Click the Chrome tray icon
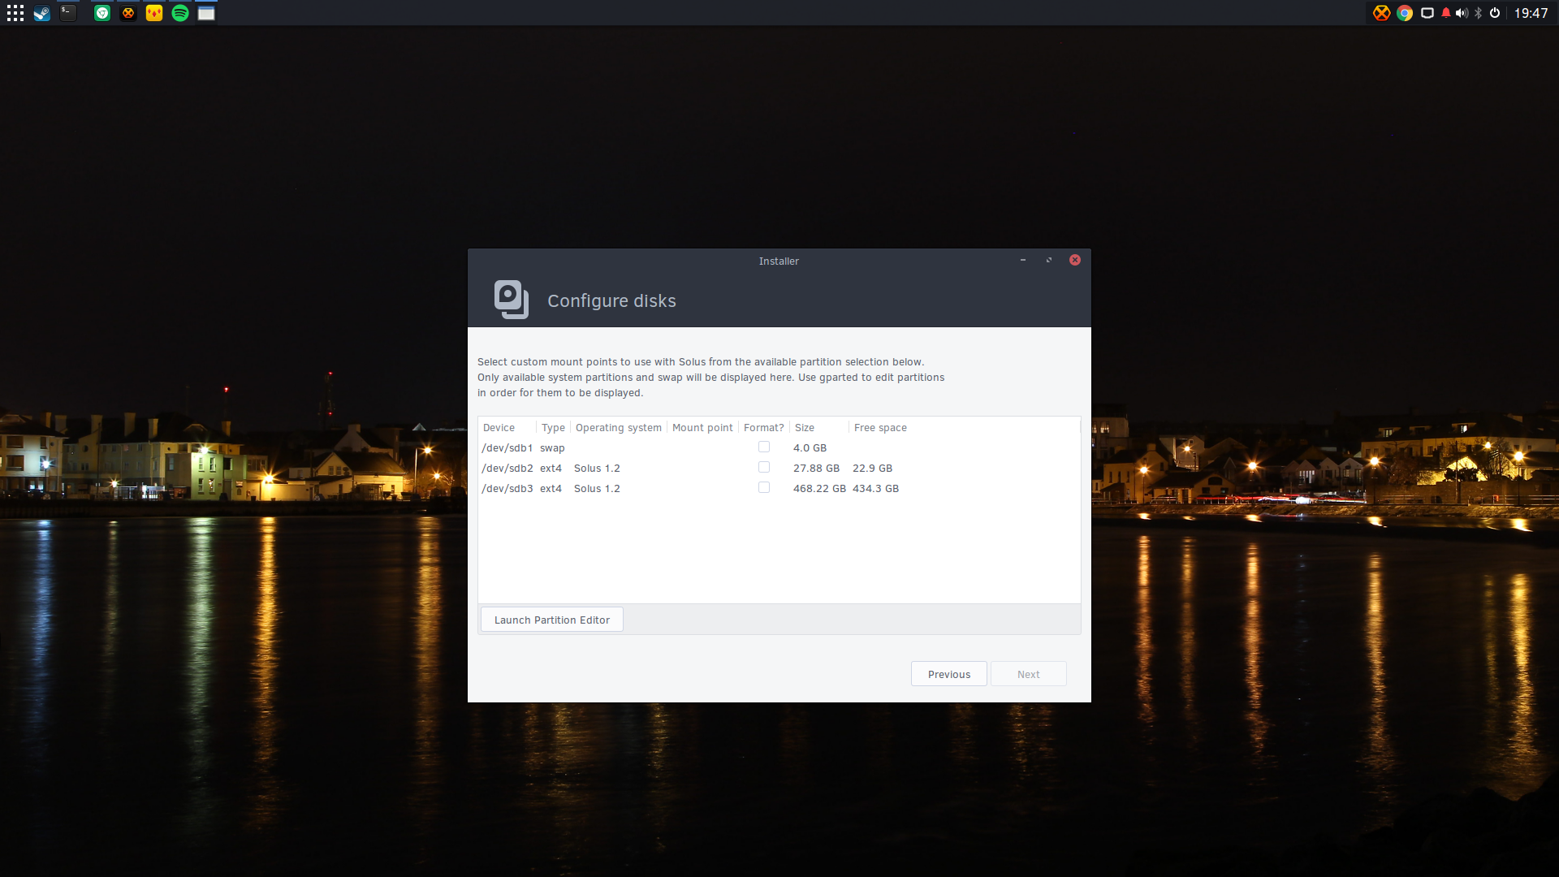The image size is (1559, 877). (1405, 13)
